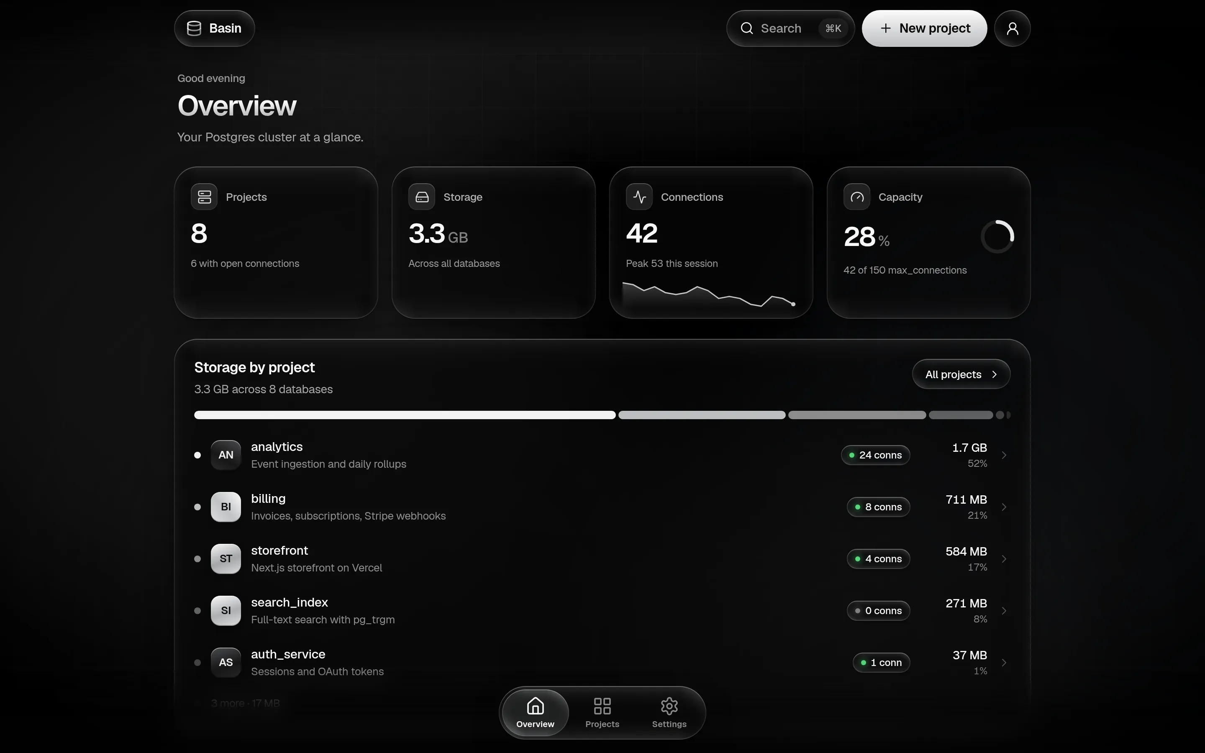Viewport: 1205px width, 753px height.
Task: Click the 24 conns status pill
Action: pos(875,455)
